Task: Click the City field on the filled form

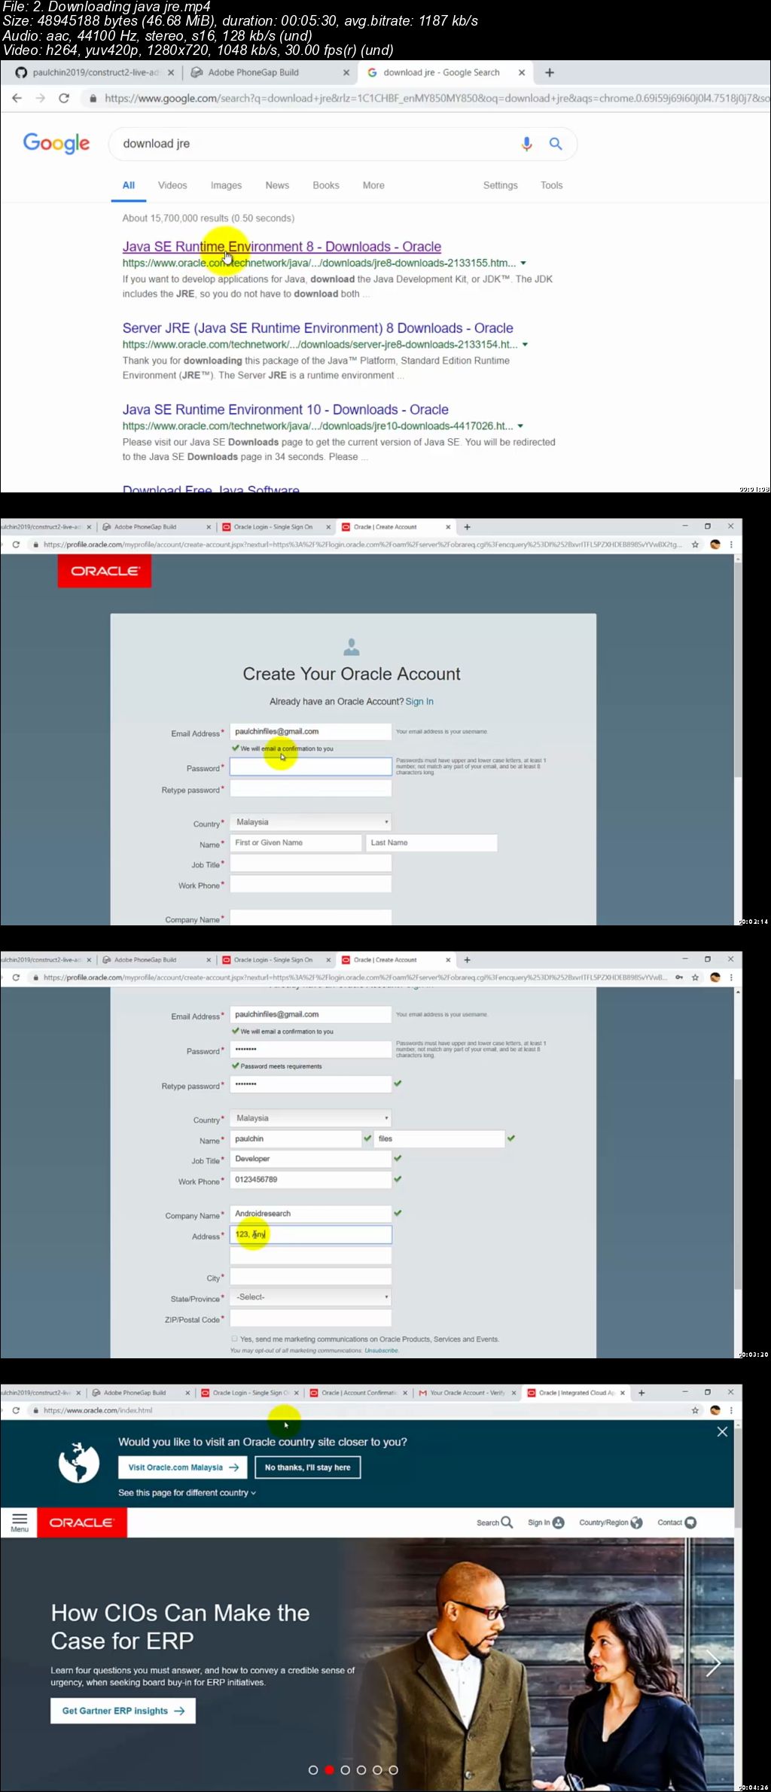Action: [x=311, y=1276]
